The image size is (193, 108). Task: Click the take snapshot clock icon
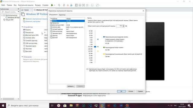[64, 5]
